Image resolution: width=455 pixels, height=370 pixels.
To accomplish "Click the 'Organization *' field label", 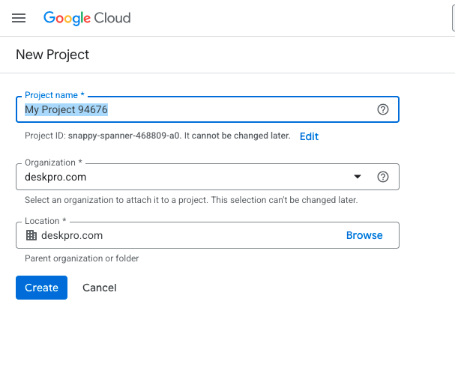I will [x=53, y=163].
